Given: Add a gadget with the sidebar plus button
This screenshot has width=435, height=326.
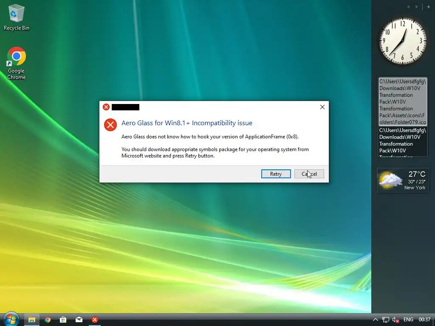Looking at the screenshot, I should click(428, 7).
